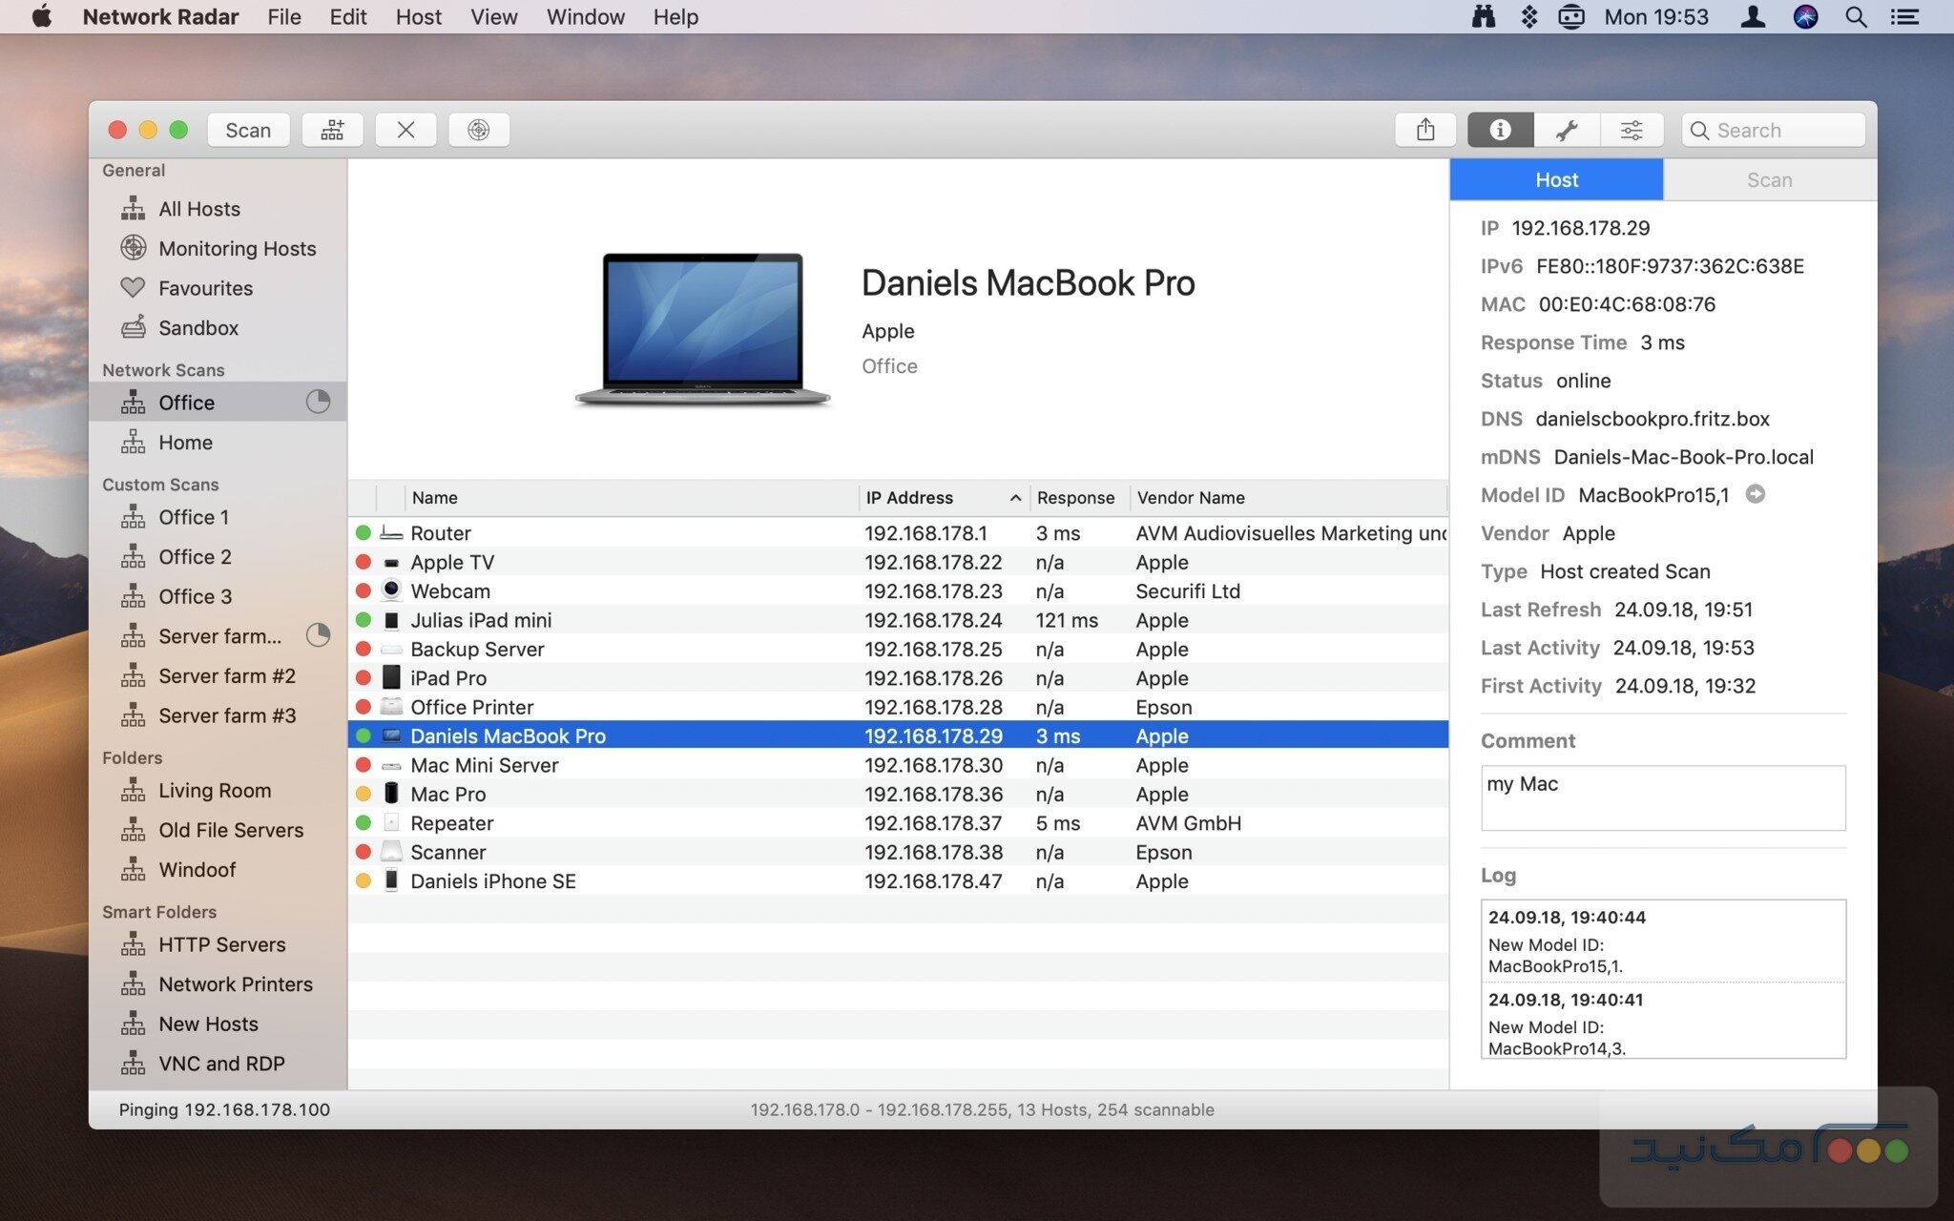Switch to the Scan tab

coord(1769,180)
